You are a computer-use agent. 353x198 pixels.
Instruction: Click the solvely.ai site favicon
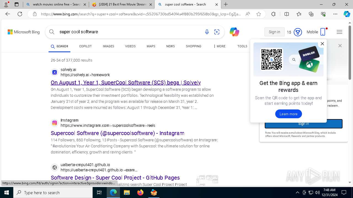click(55, 72)
